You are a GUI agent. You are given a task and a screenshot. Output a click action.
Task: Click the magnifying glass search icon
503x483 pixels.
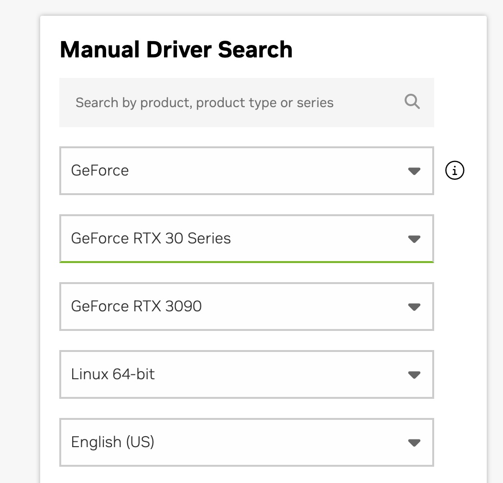tap(412, 102)
